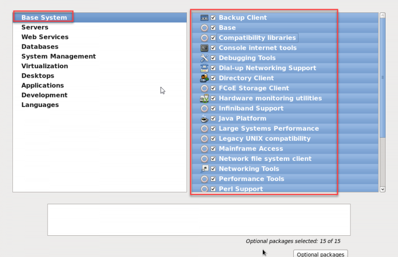
Task: Disable the Mainframe Access checkbox
Action: click(213, 148)
